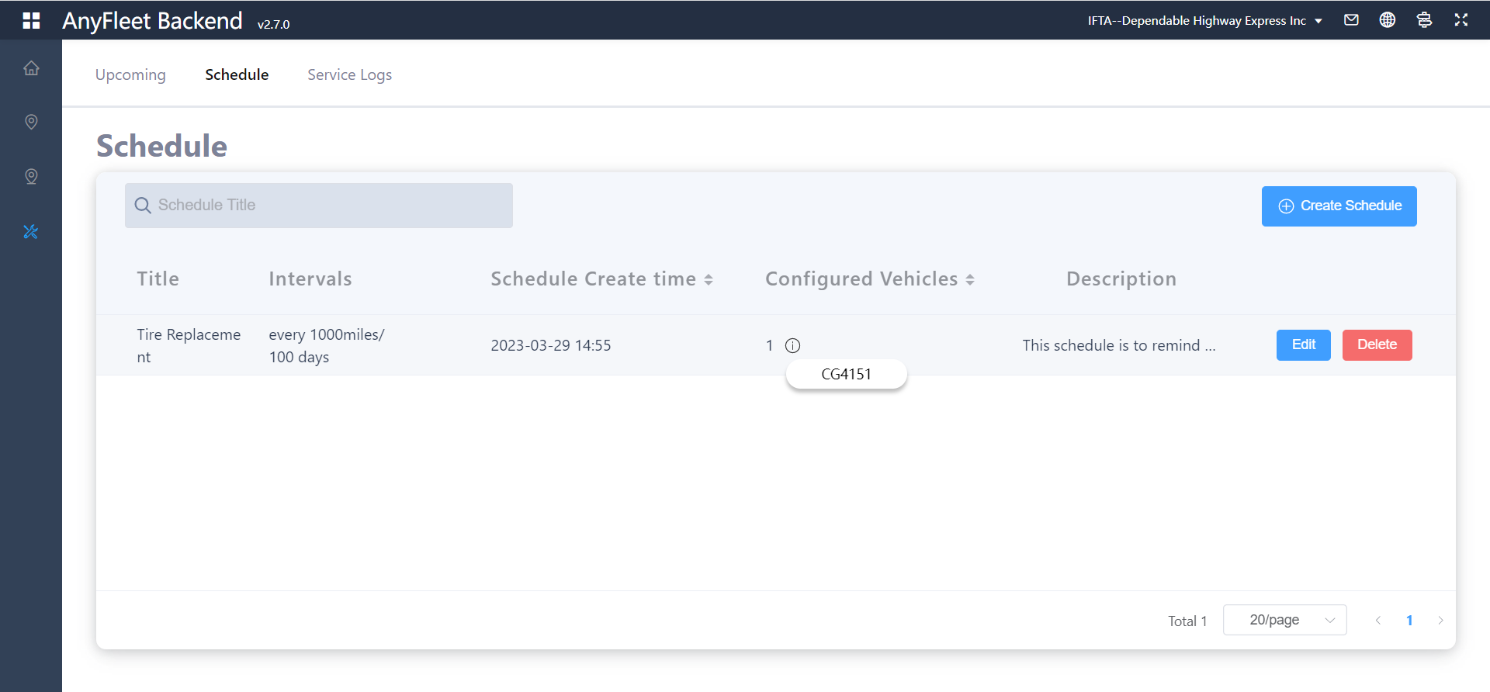The height and width of the screenshot is (692, 1490).
Task: Click the Create Schedule button
Action: tap(1339, 206)
